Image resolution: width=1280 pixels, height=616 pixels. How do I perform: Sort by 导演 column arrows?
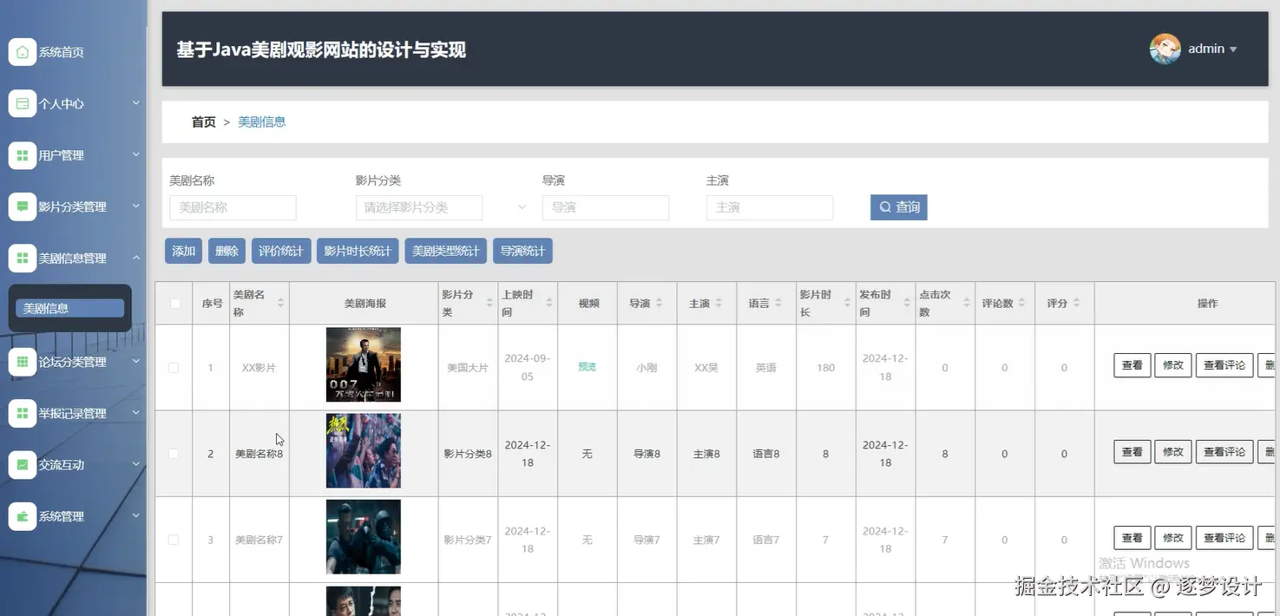point(659,303)
